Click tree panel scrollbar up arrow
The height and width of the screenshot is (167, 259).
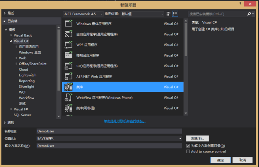point(59,27)
